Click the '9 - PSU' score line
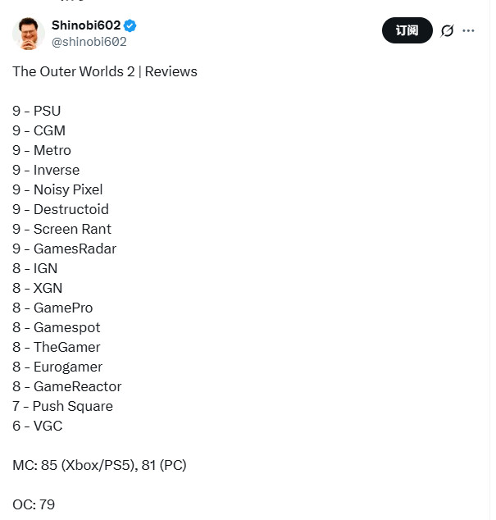Screen dimensions: 496x520 [37, 111]
